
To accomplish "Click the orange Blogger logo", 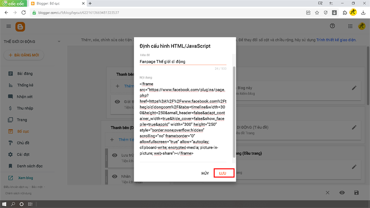I will [20, 27].
